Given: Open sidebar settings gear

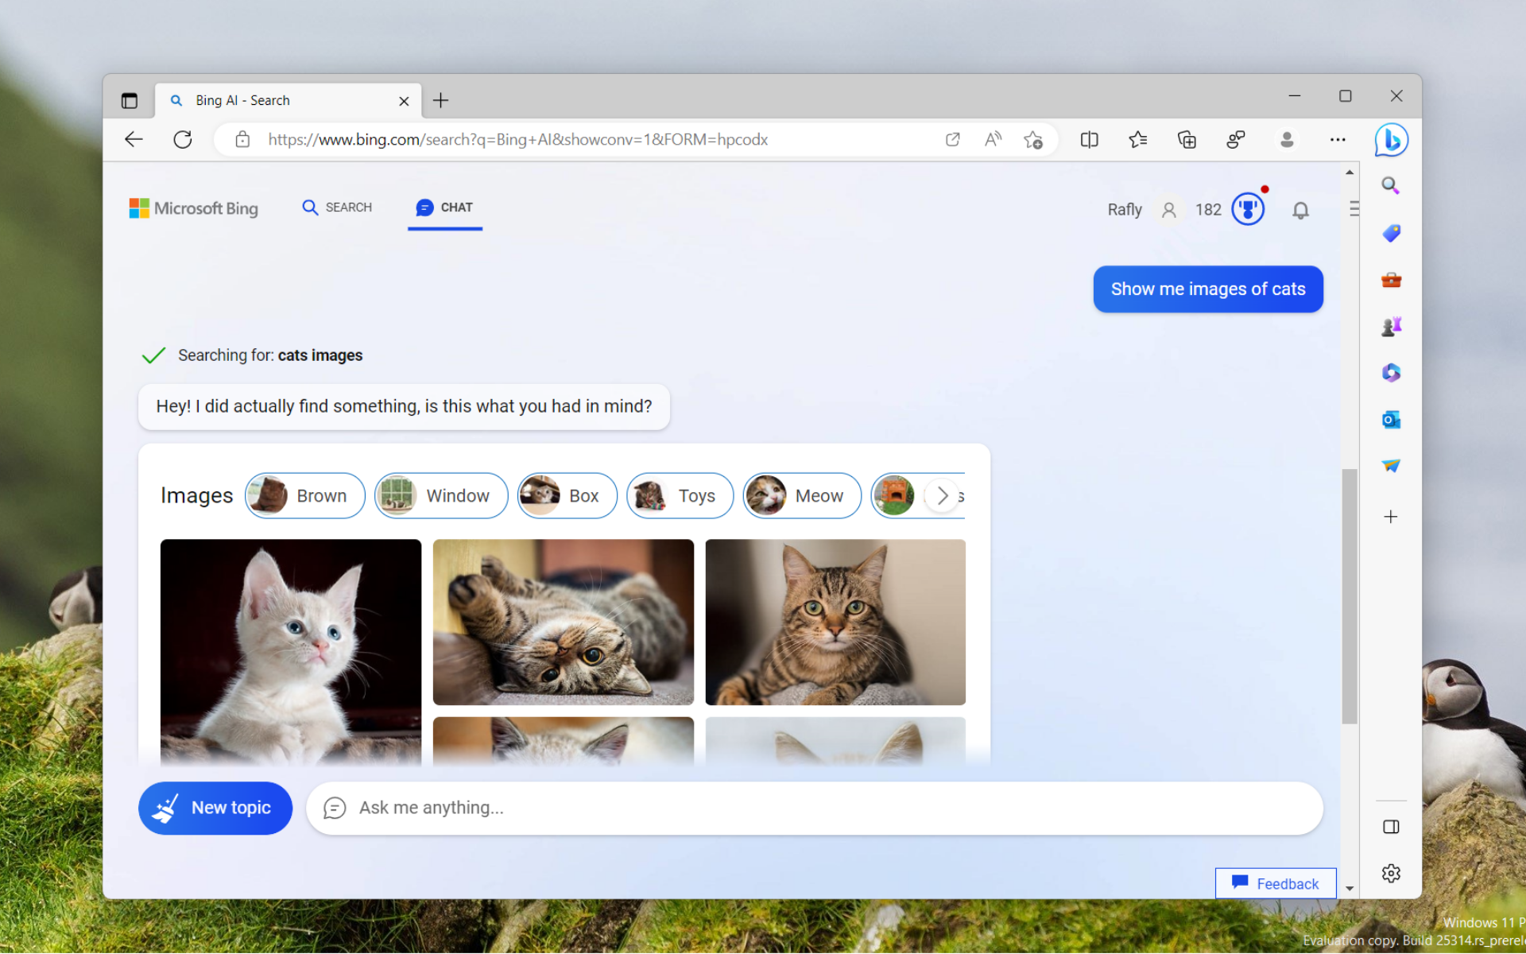Looking at the screenshot, I should (1391, 874).
